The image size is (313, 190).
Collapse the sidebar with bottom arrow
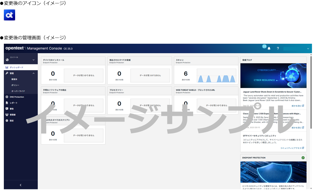coord(21,185)
